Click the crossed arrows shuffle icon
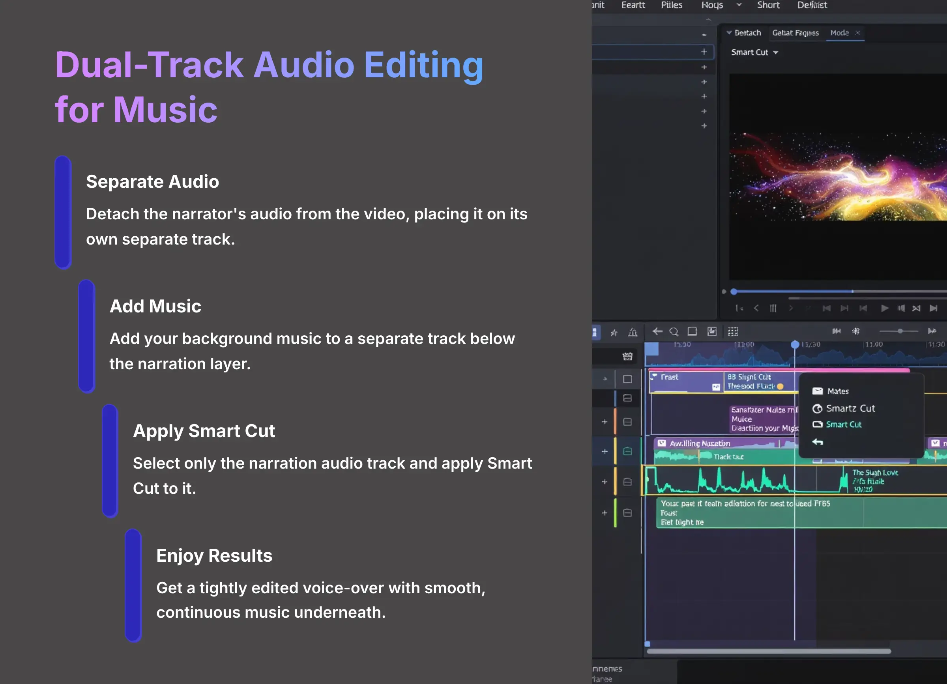Viewport: 947px width, 684px height. click(x=916, y=308)
